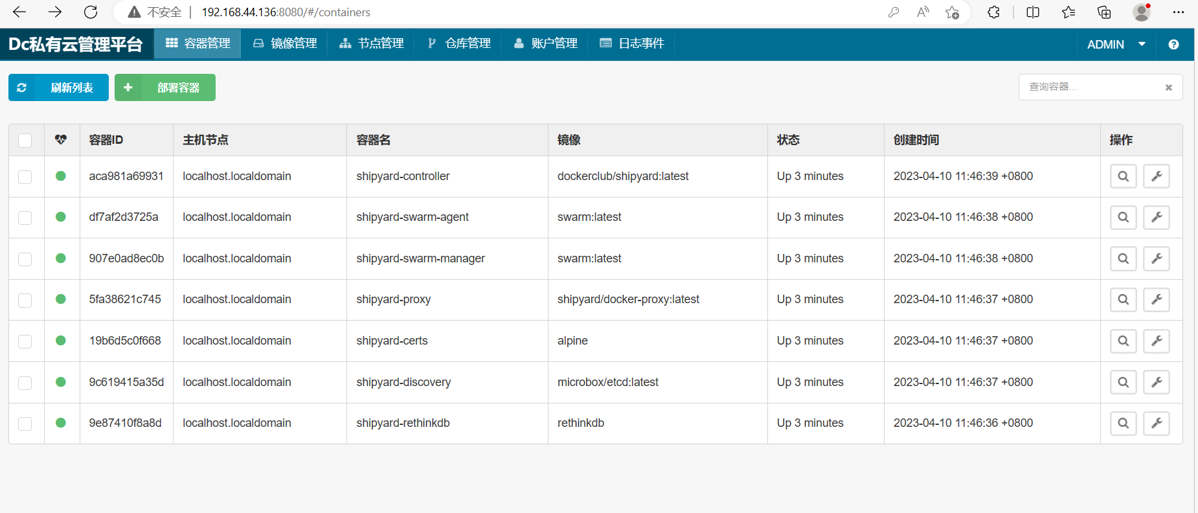1198x513 pixels.
Task: Open browser profile avatar
Action: (1142, 12)
